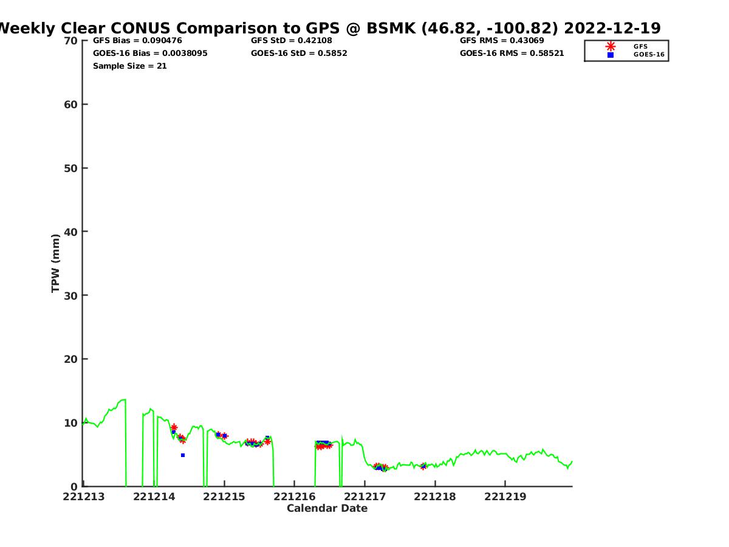Click the 221214 x-axis tick label
Viewport: 729px width, 547px height.
coord(154,497)
